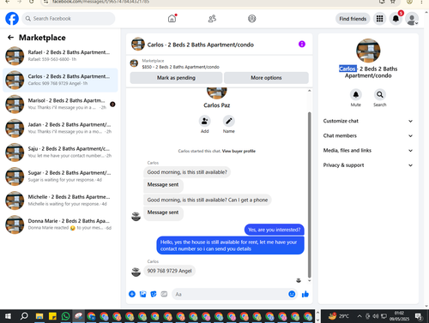429x323 pixels.
Task: Click chat scrollbar up arrow
Action: click(309, 91)
